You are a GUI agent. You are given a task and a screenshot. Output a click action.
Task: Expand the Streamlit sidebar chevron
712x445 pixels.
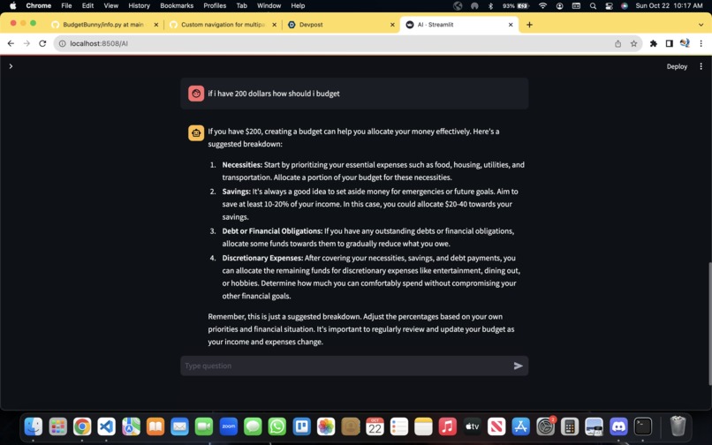[x=11, y=66]
